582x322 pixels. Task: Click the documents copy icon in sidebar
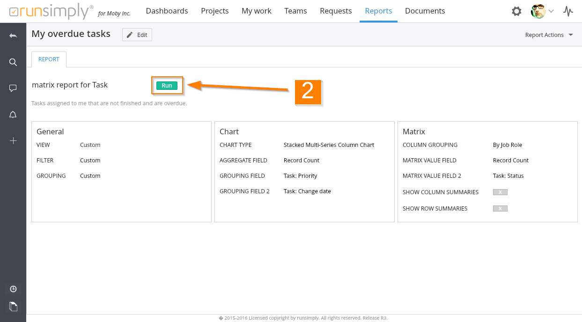(x=13, y=307)
